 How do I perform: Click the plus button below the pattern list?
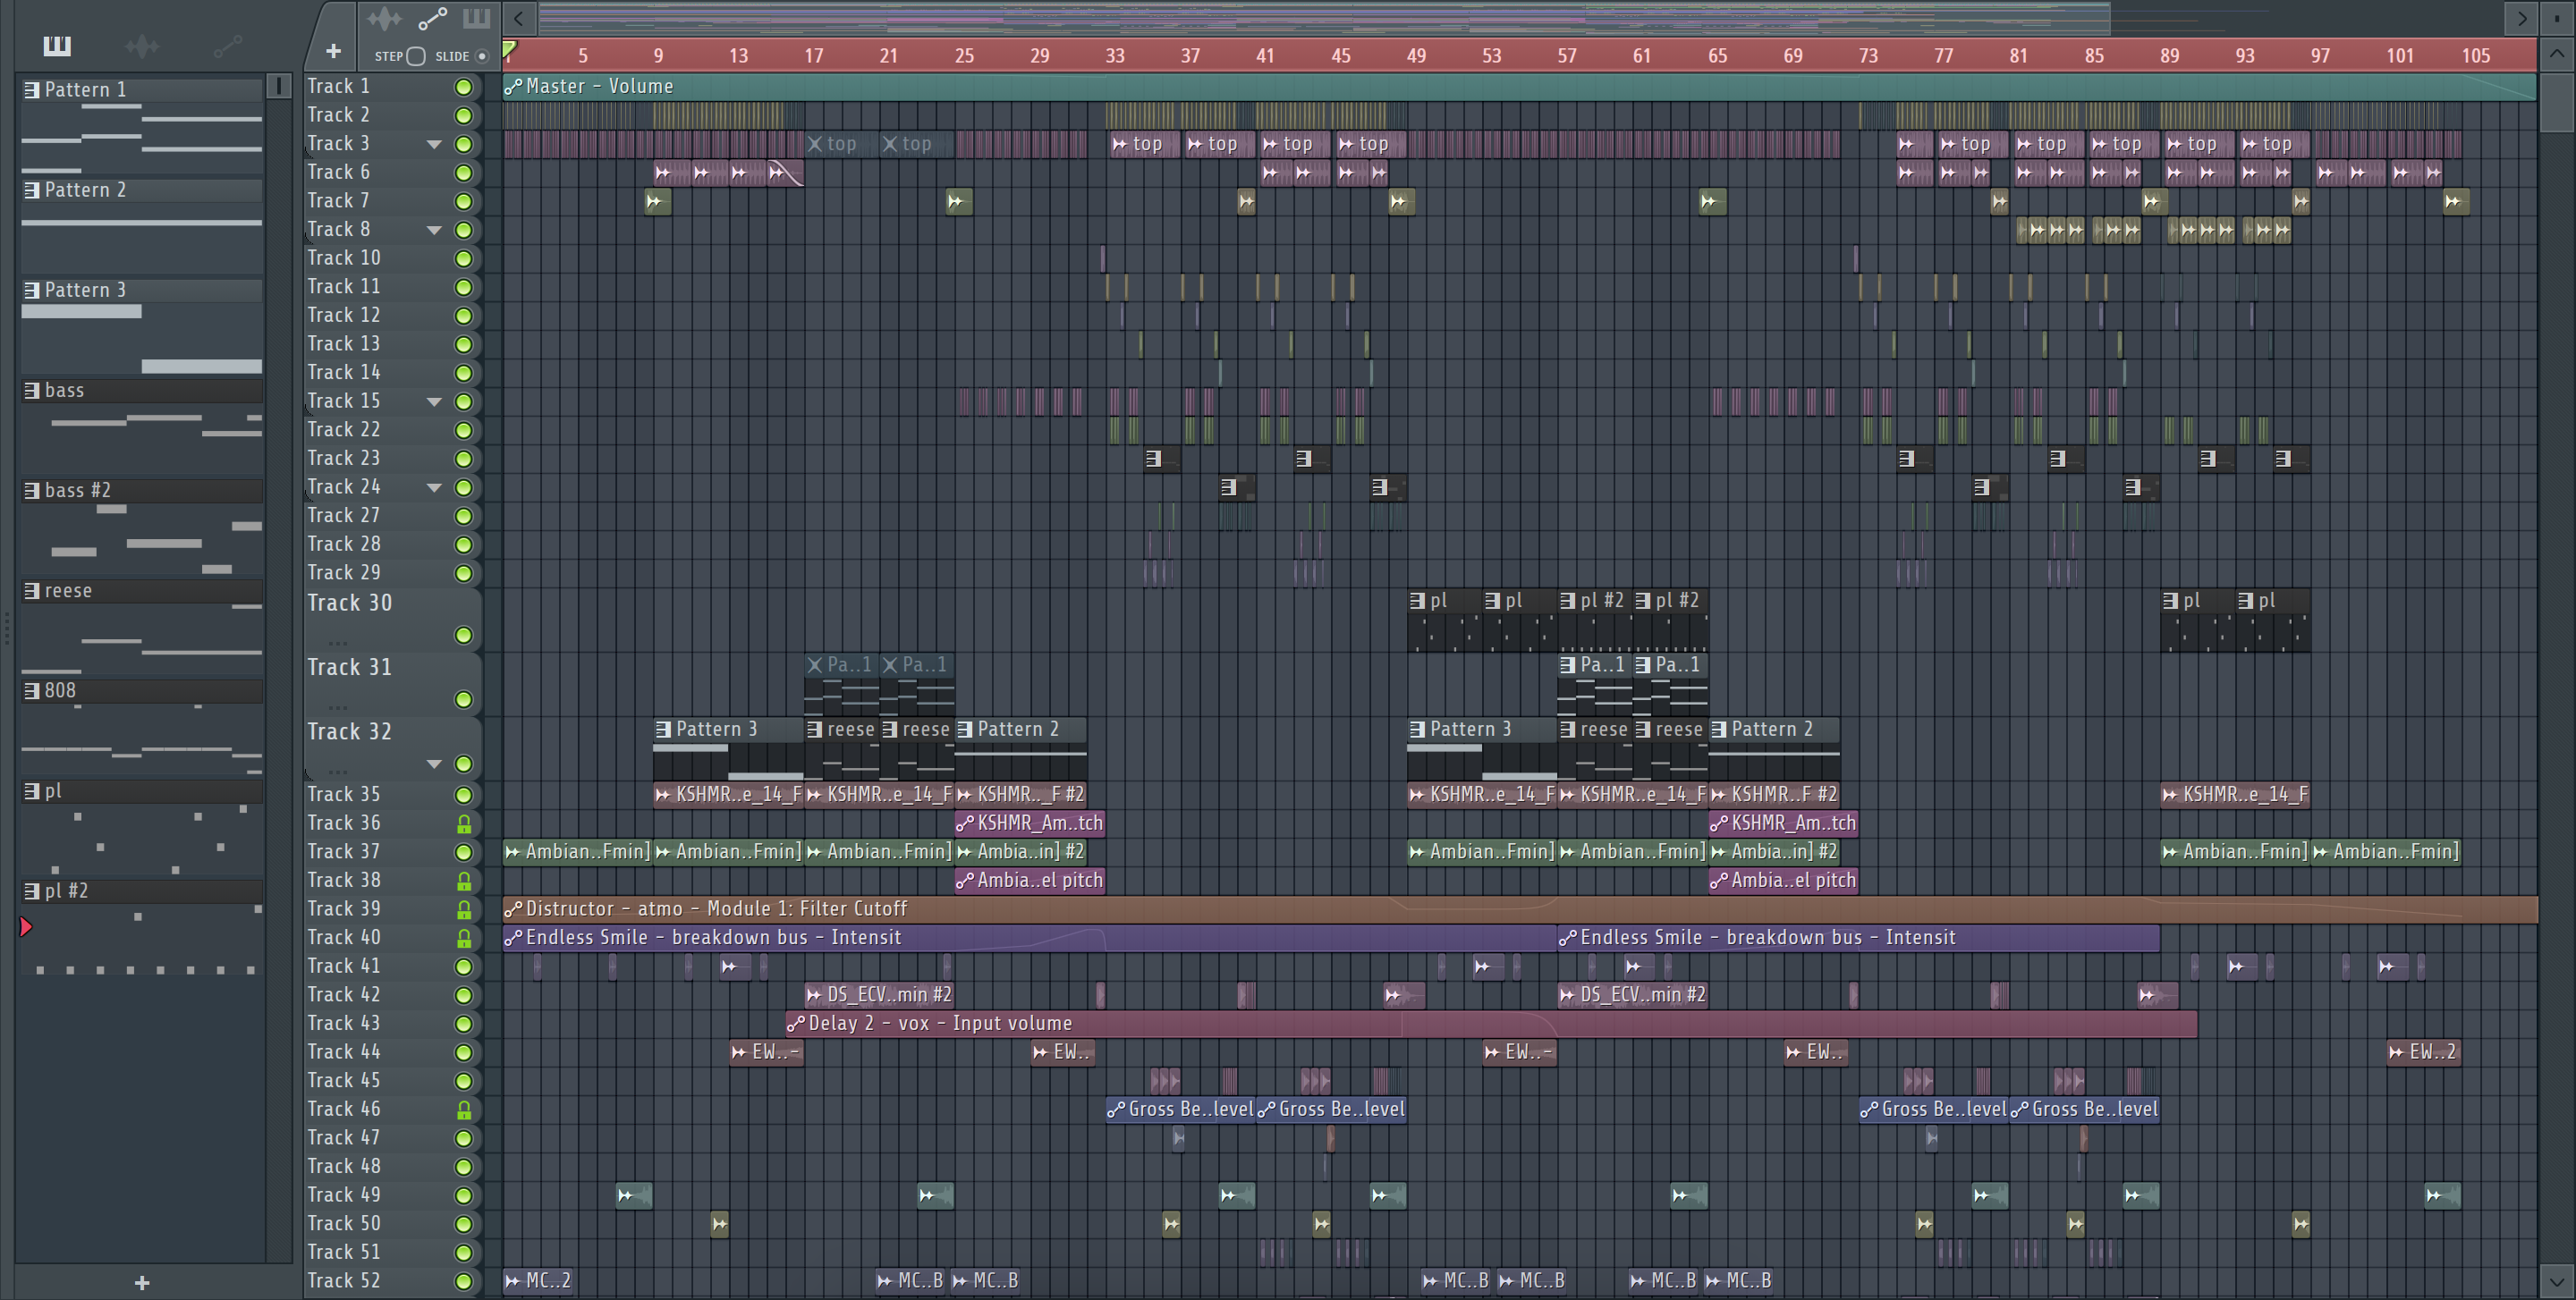[x=142, y=1282]
